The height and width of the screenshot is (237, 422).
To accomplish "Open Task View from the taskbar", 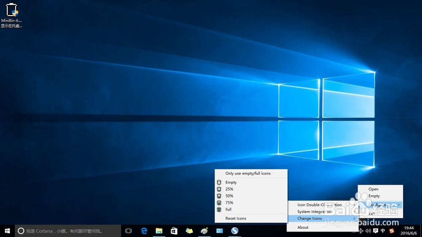I will tap(129, 231).
